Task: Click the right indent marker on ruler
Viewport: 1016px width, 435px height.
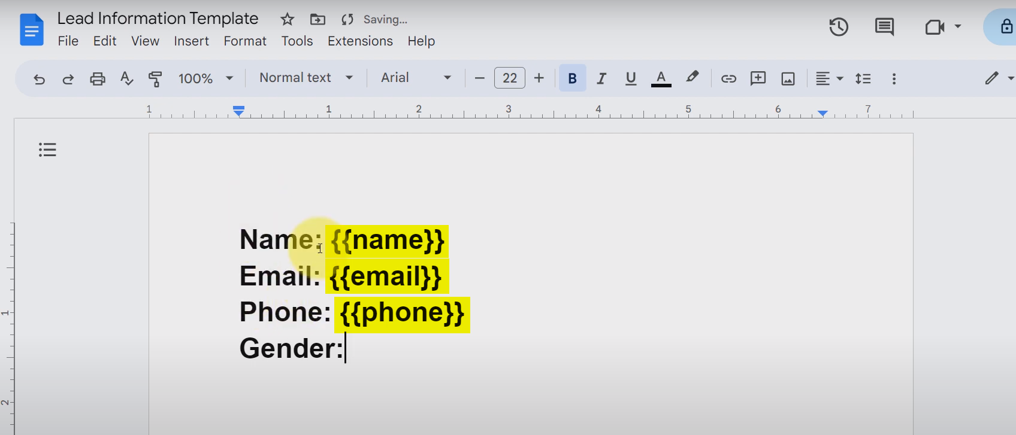Action: click(x=823, y=113)
